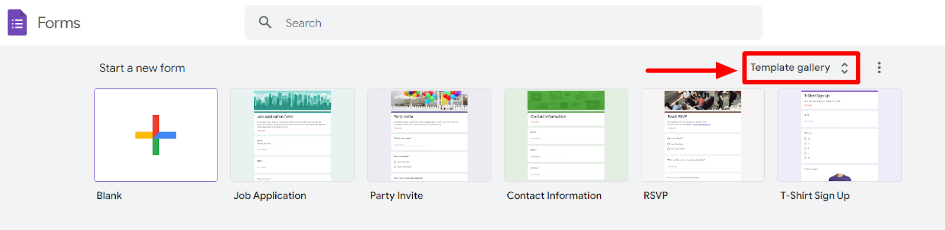Open the three-dot more options menu
The image size is (945, 230).
[879, 68]
